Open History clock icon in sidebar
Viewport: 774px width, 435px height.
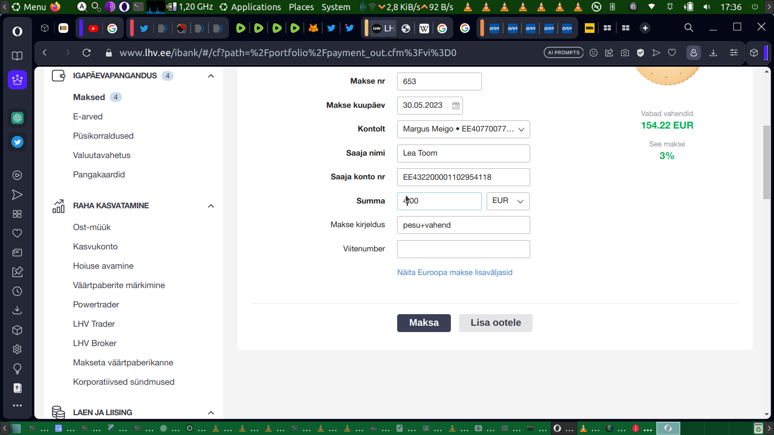[17, 291]
